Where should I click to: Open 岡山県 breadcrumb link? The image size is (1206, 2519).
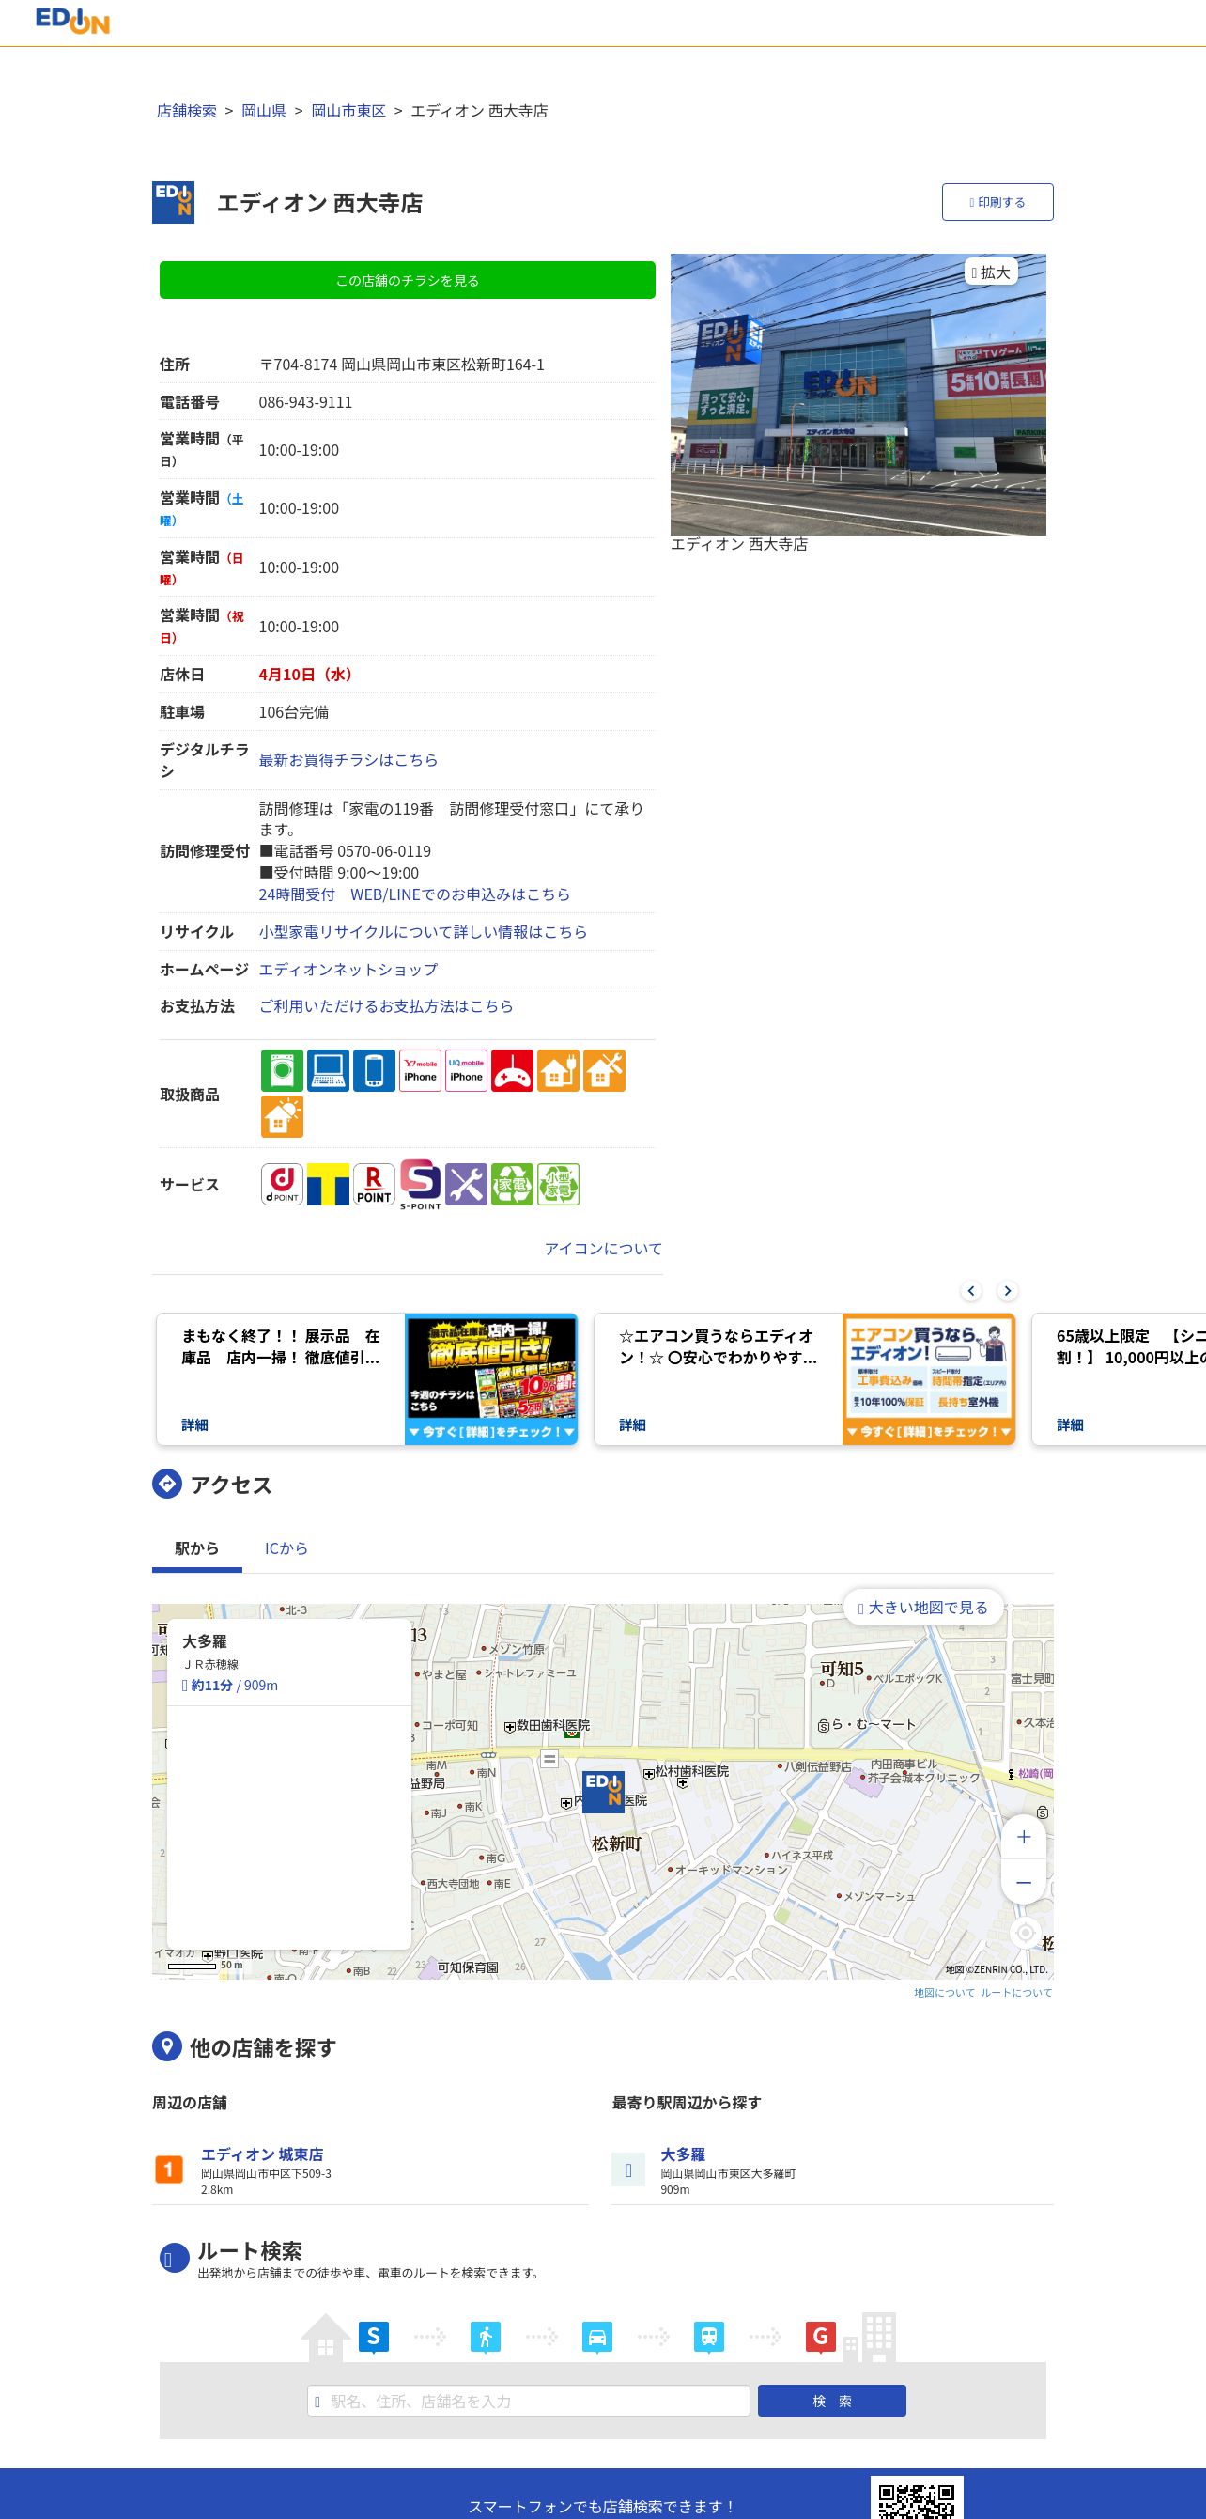pyautogui.click(x=264, y=111)
